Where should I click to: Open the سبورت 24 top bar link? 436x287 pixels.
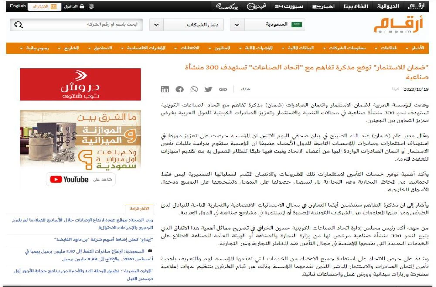tap(289, 7)
